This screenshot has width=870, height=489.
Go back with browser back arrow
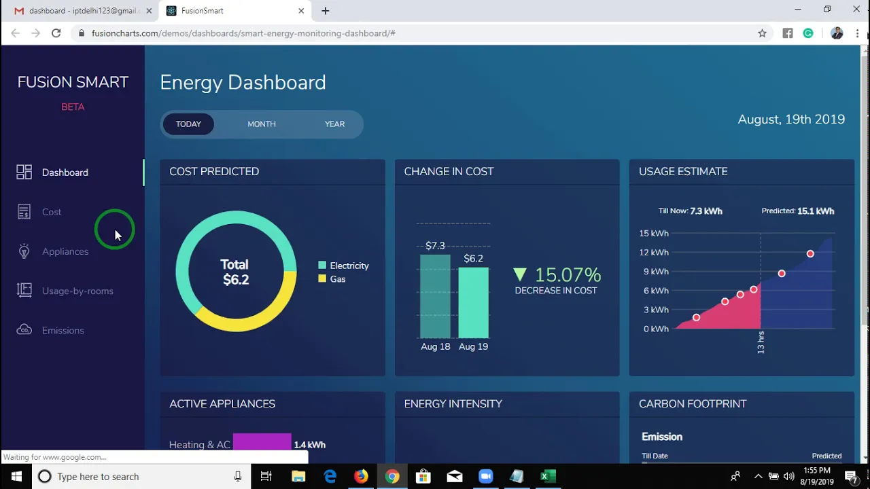15,33
